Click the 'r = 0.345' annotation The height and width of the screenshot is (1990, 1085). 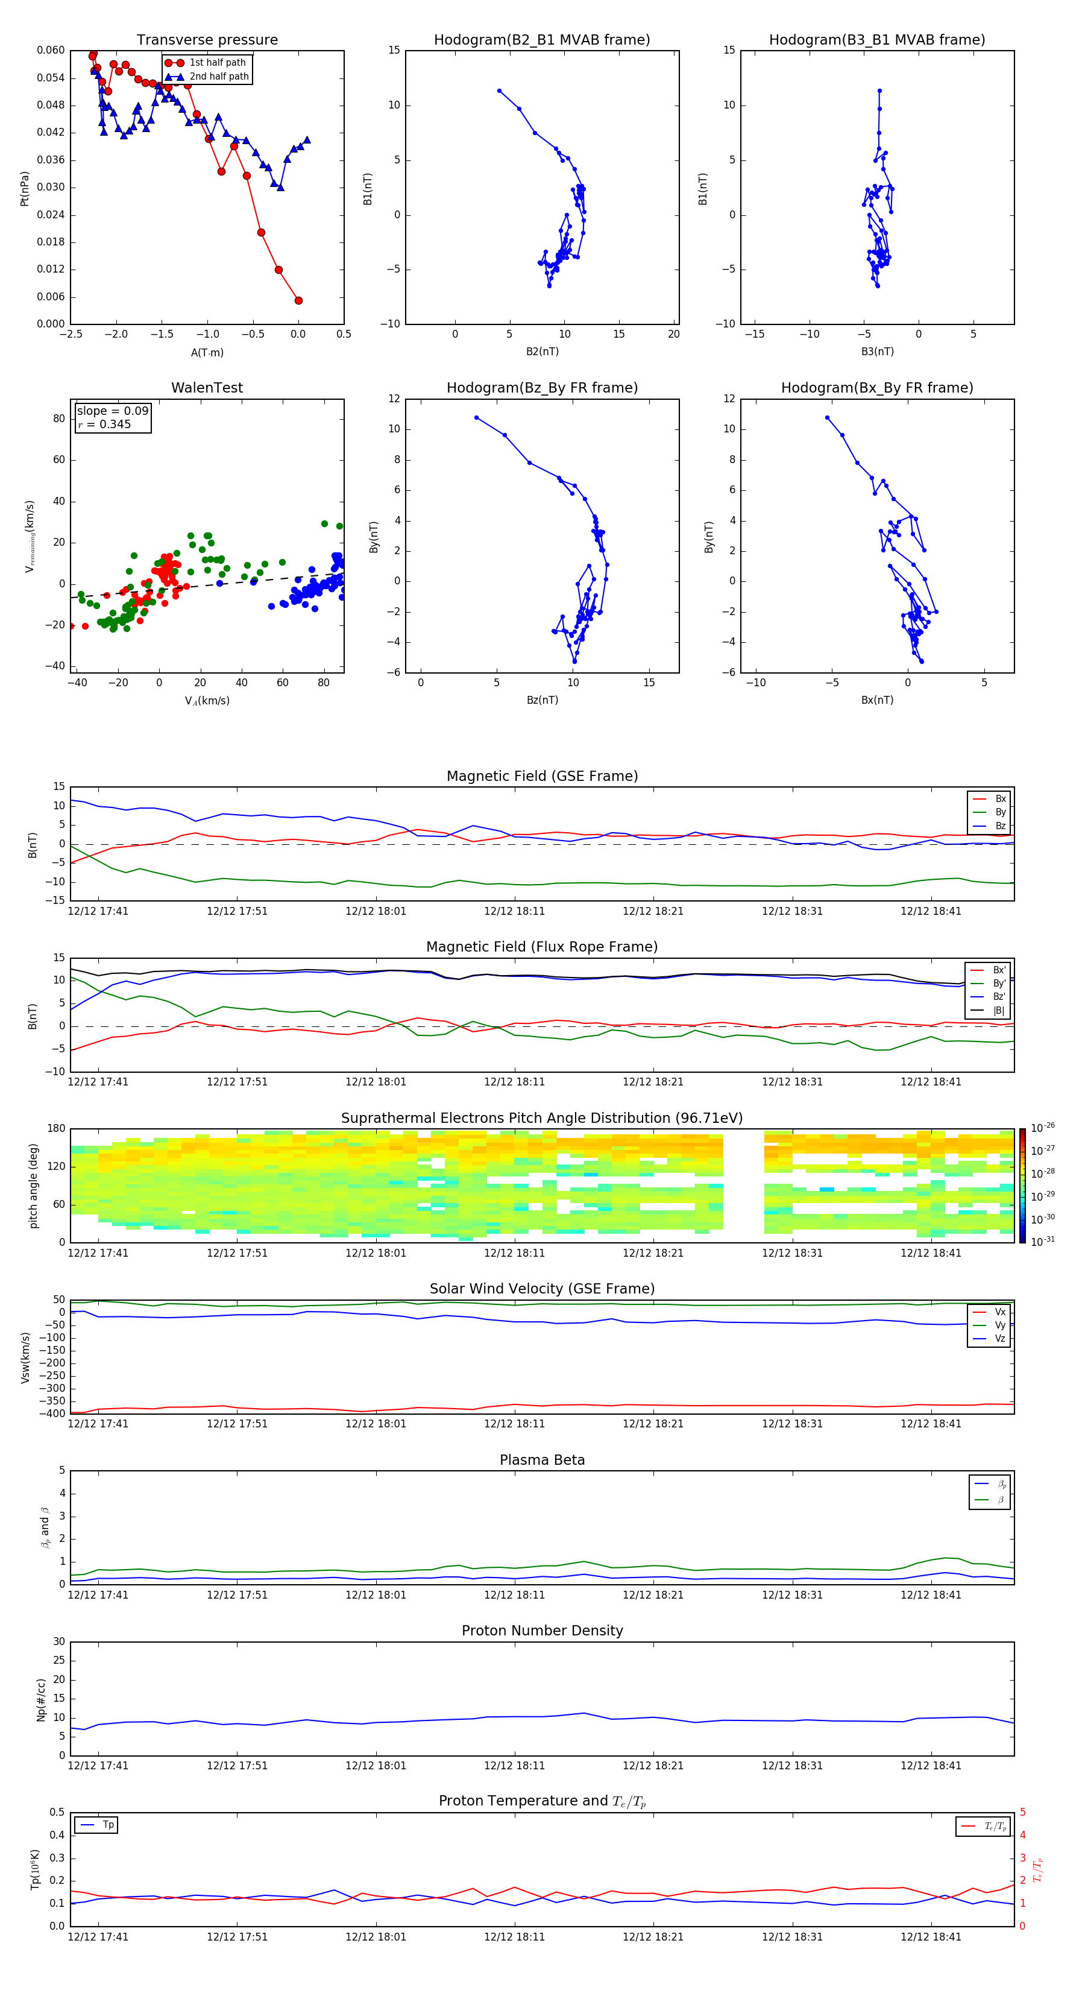coord(104,424)
